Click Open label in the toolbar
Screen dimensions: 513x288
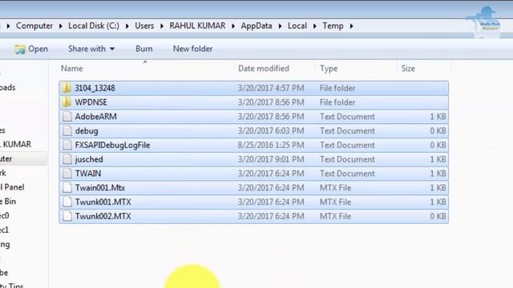pyautogui.click(x=38, y=49)
